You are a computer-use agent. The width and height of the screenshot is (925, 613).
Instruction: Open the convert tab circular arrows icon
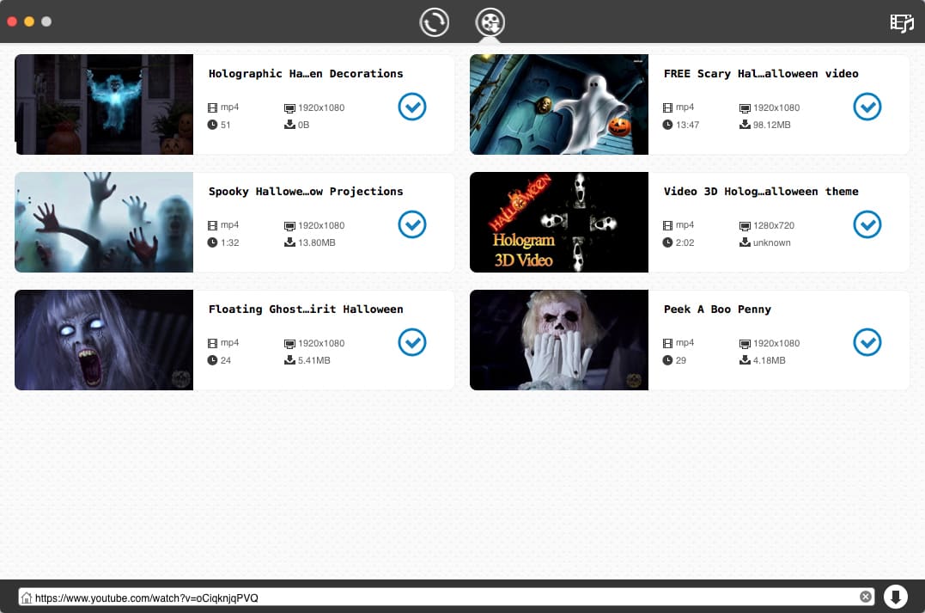pyautogui.click(x=435, y=22)
